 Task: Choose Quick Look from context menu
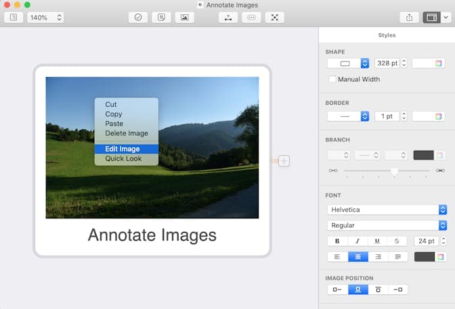(127, 159)
